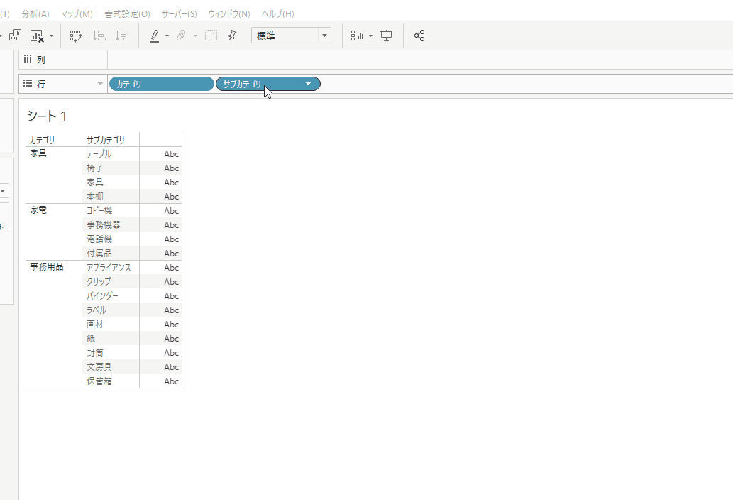This screenshot has width=733, height=500.
Task: Open the マップ(M) menu
Action: pyautogui.click(x=77, y=14)
